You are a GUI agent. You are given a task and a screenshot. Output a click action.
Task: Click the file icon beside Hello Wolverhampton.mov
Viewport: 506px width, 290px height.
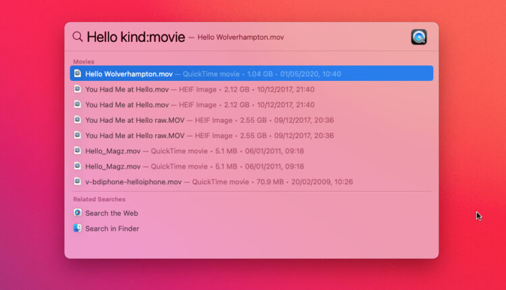point(78,74)
